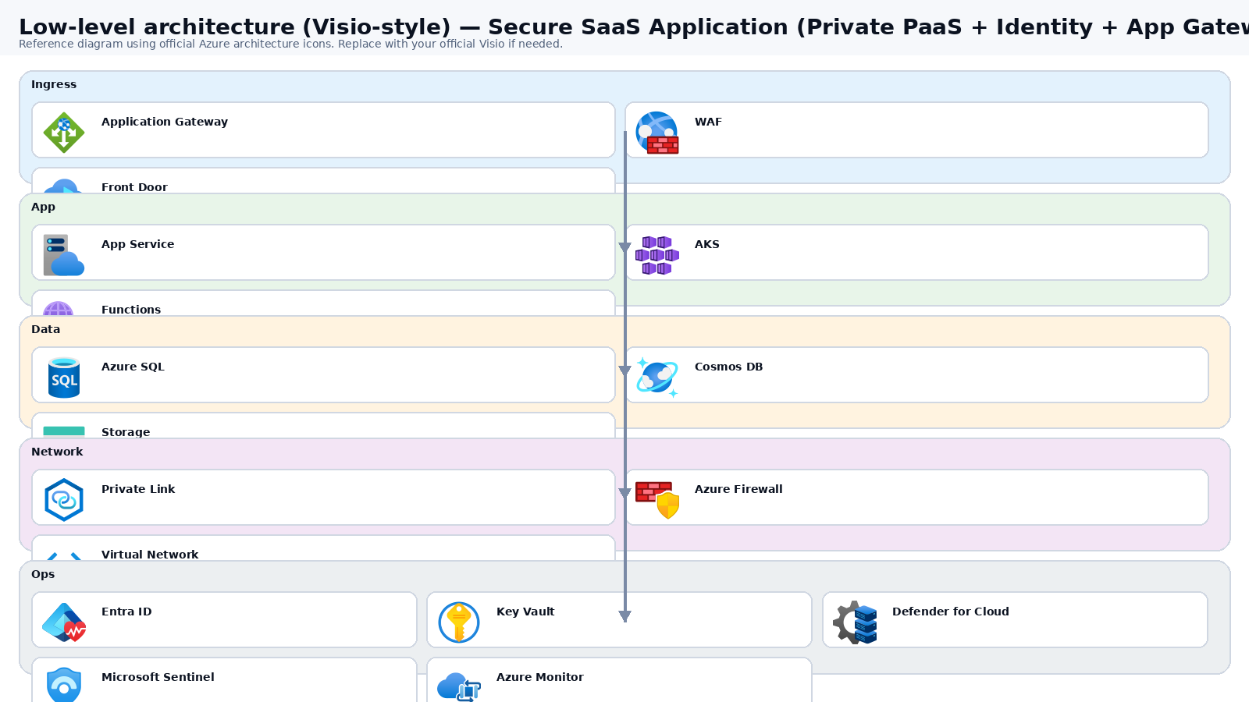The image size is (1249, 702).
Task: Click the Private Link hexagon icon
Action: coord(64,500)
